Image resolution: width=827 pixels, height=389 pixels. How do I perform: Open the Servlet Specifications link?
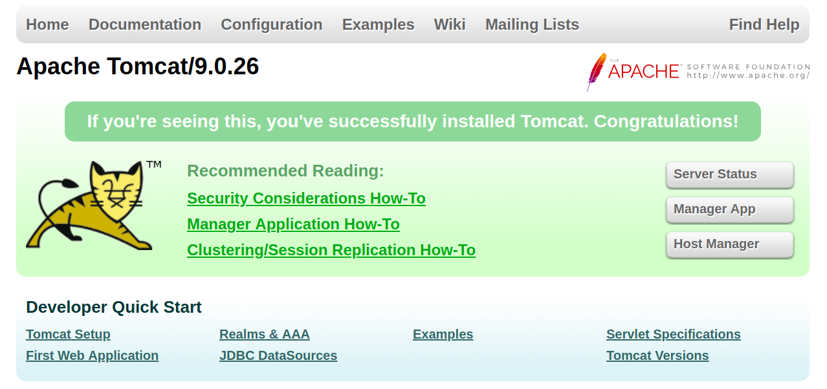point(673,334)
